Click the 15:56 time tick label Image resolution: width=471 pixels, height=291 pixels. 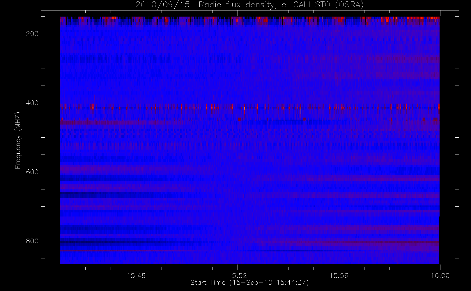pos(339,276)
